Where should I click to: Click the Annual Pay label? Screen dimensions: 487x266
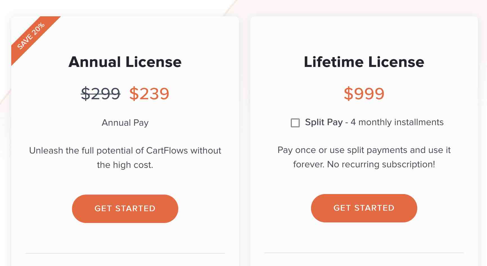[125, 123]
